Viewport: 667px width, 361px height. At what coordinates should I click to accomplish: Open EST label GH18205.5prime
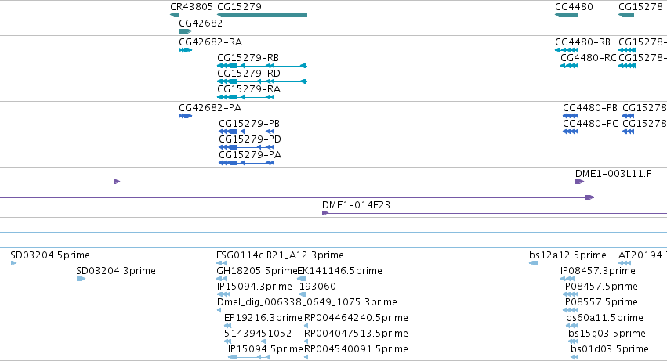257,271
